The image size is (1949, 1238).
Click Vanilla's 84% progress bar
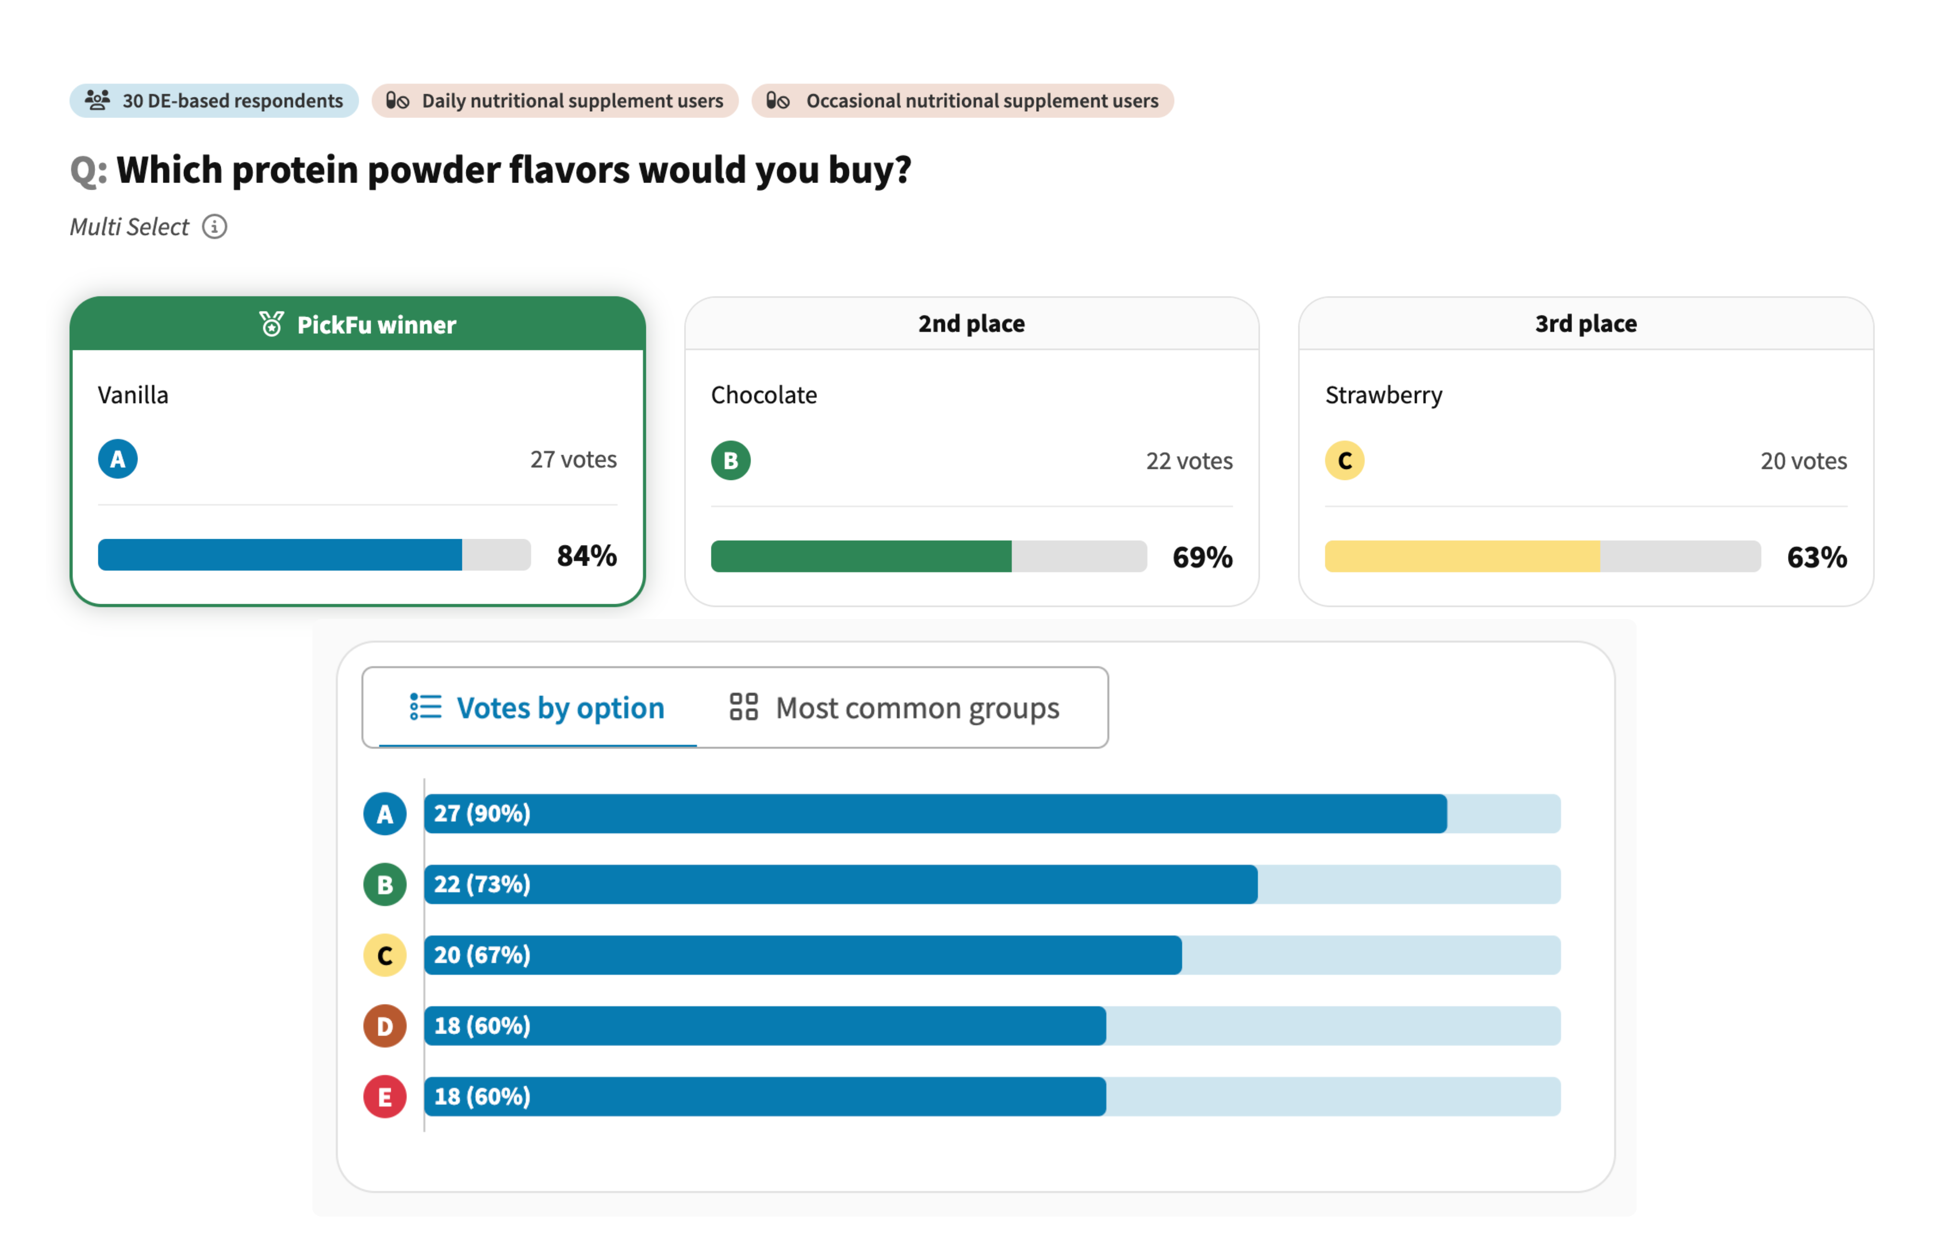click(314, 555)
